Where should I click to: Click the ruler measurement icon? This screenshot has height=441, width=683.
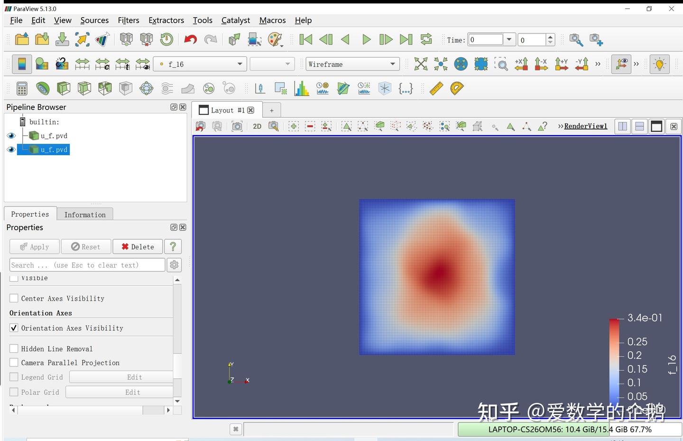[x=436, y=88]
